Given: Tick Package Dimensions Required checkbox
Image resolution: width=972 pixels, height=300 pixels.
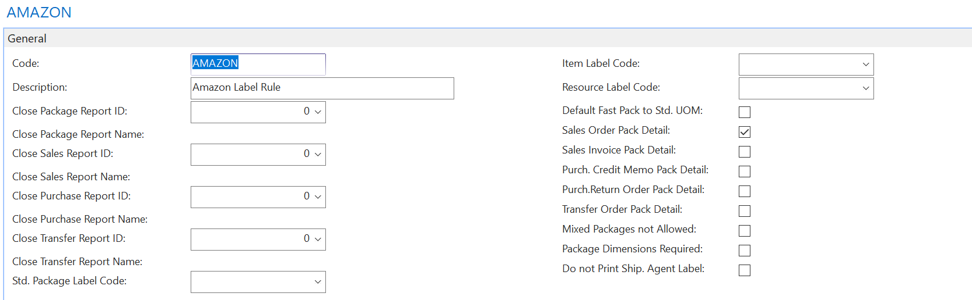Looking at the screenshot, I should 745,250.
